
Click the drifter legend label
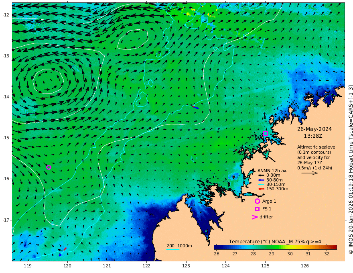pos(266,217)
